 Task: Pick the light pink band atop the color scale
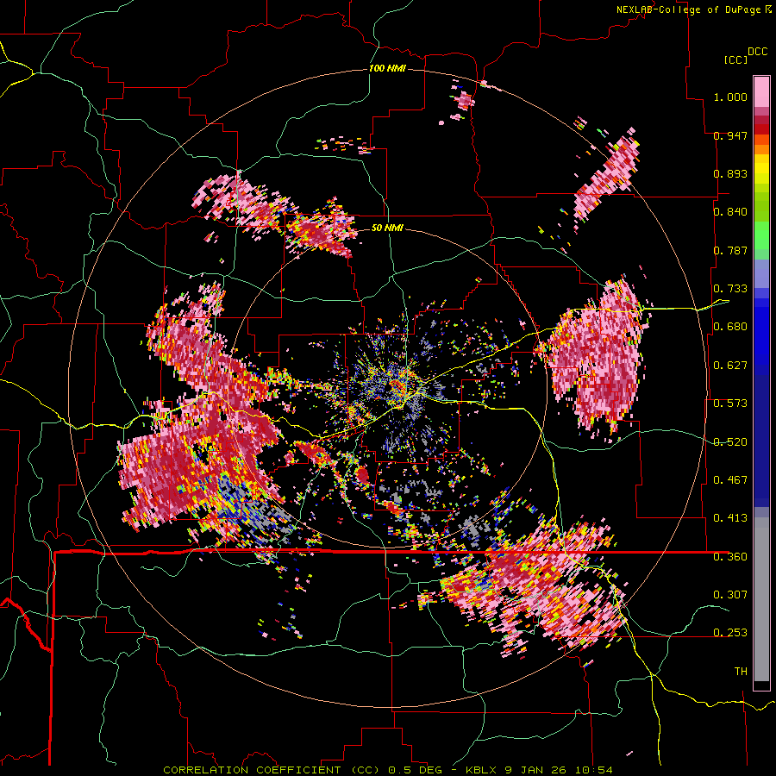tap(761, 91)
